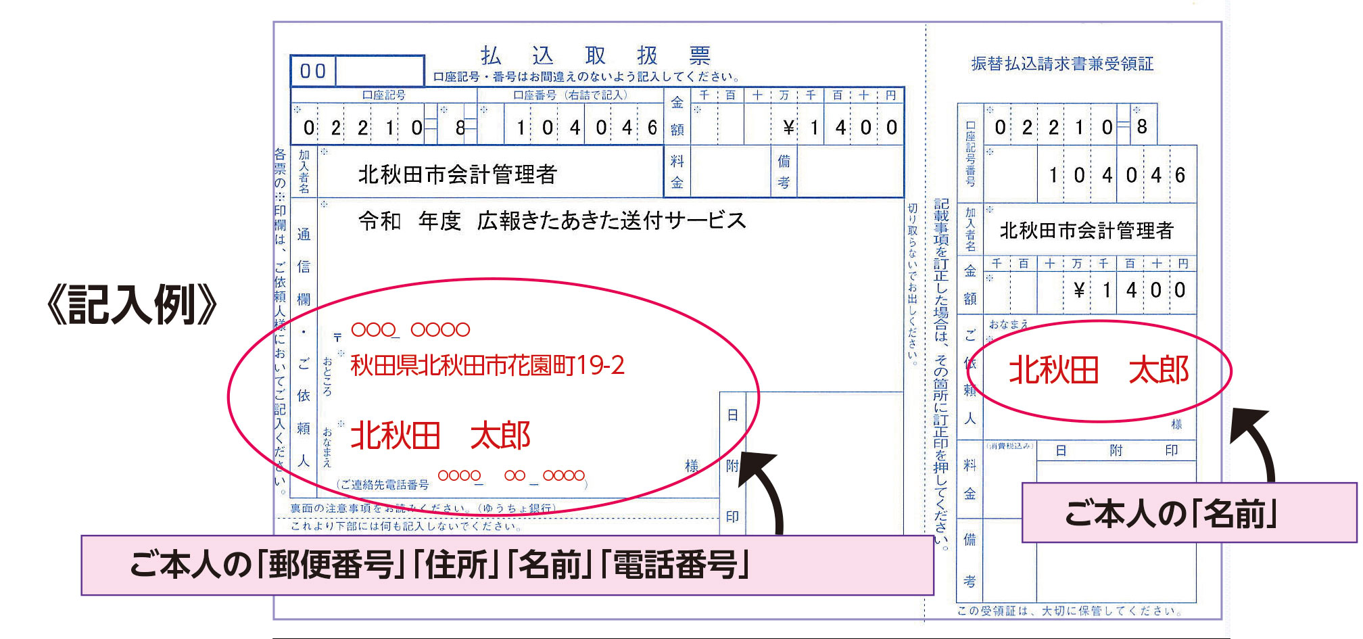Click the empty 備考 field on payment slip

(850, 171)
